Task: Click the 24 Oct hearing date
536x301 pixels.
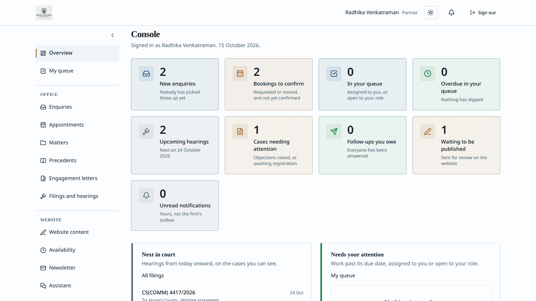Action: (x=296, y=293)
